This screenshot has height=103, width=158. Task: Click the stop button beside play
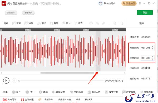pyautogui.click(x=14, y=80)
